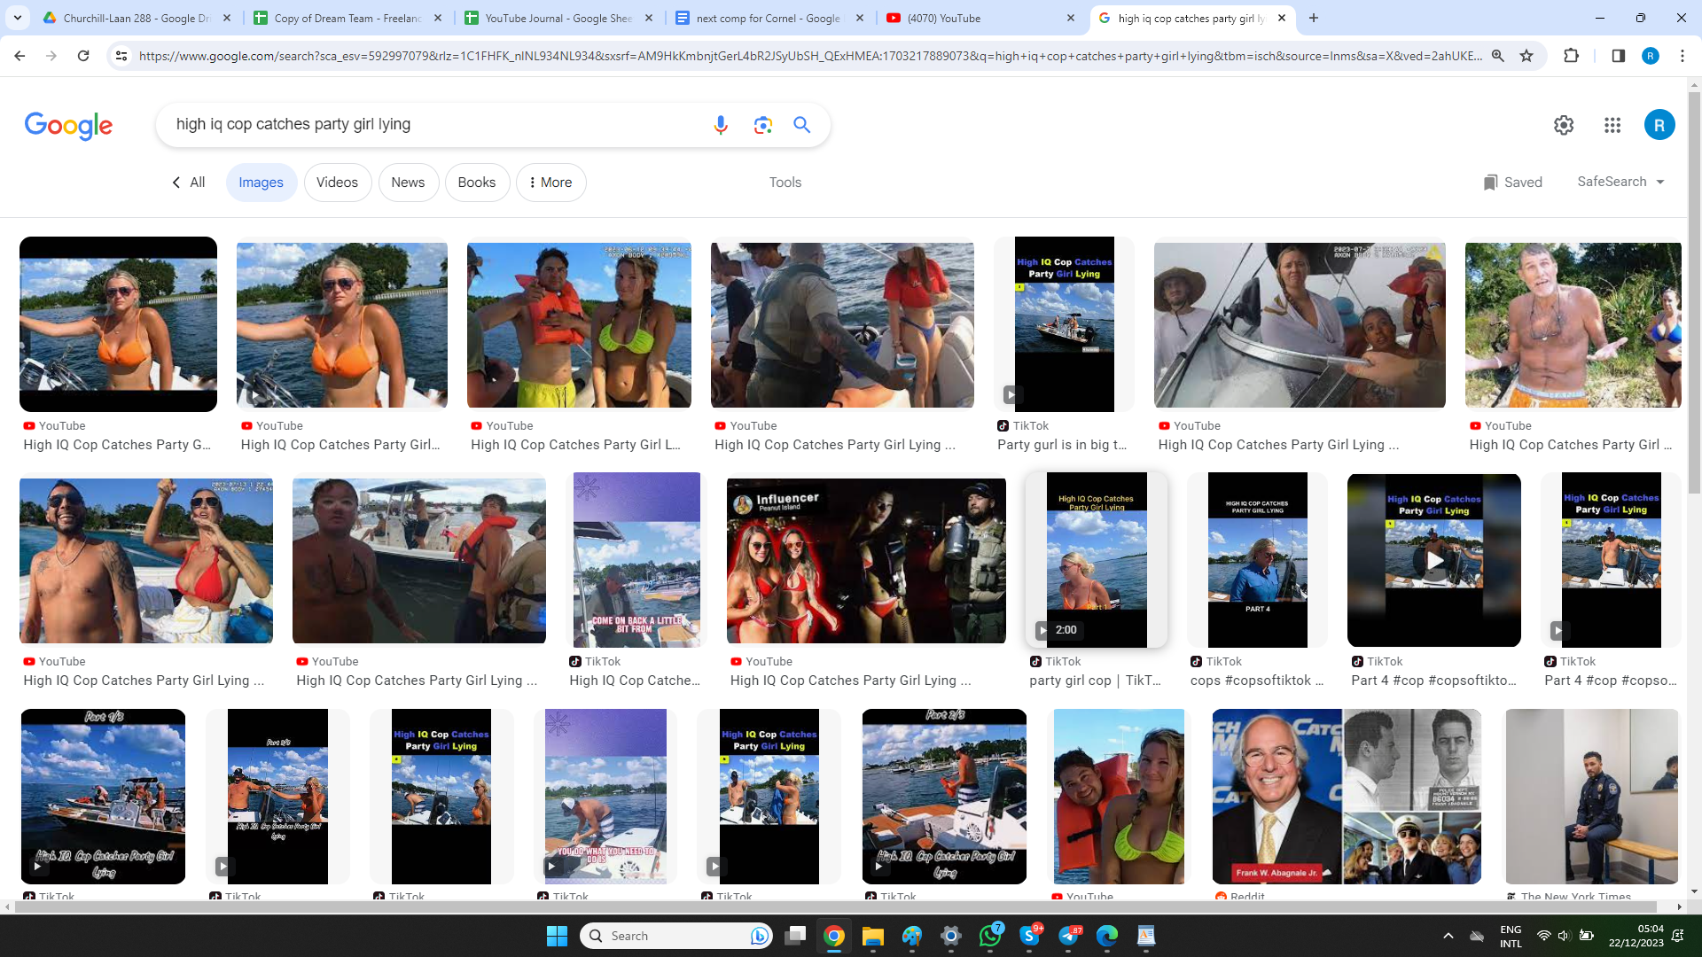Click the blue search magnifier button
This screenshot has height=957, width=1702.
pos(802,125)
